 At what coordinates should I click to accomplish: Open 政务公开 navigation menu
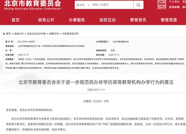(x=46, y=20)
